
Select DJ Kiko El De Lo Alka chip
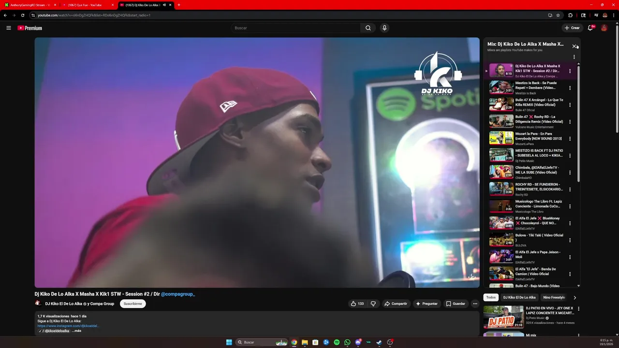(x=519, y=297)
